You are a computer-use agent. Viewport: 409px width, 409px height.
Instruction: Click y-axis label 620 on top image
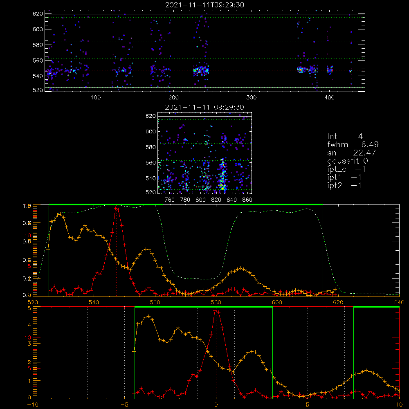[38, 14]
